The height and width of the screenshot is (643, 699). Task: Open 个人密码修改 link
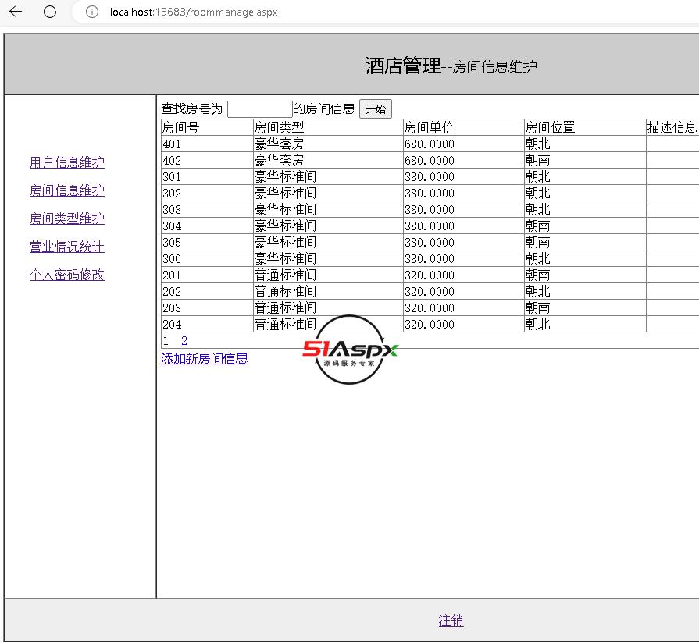67,275
